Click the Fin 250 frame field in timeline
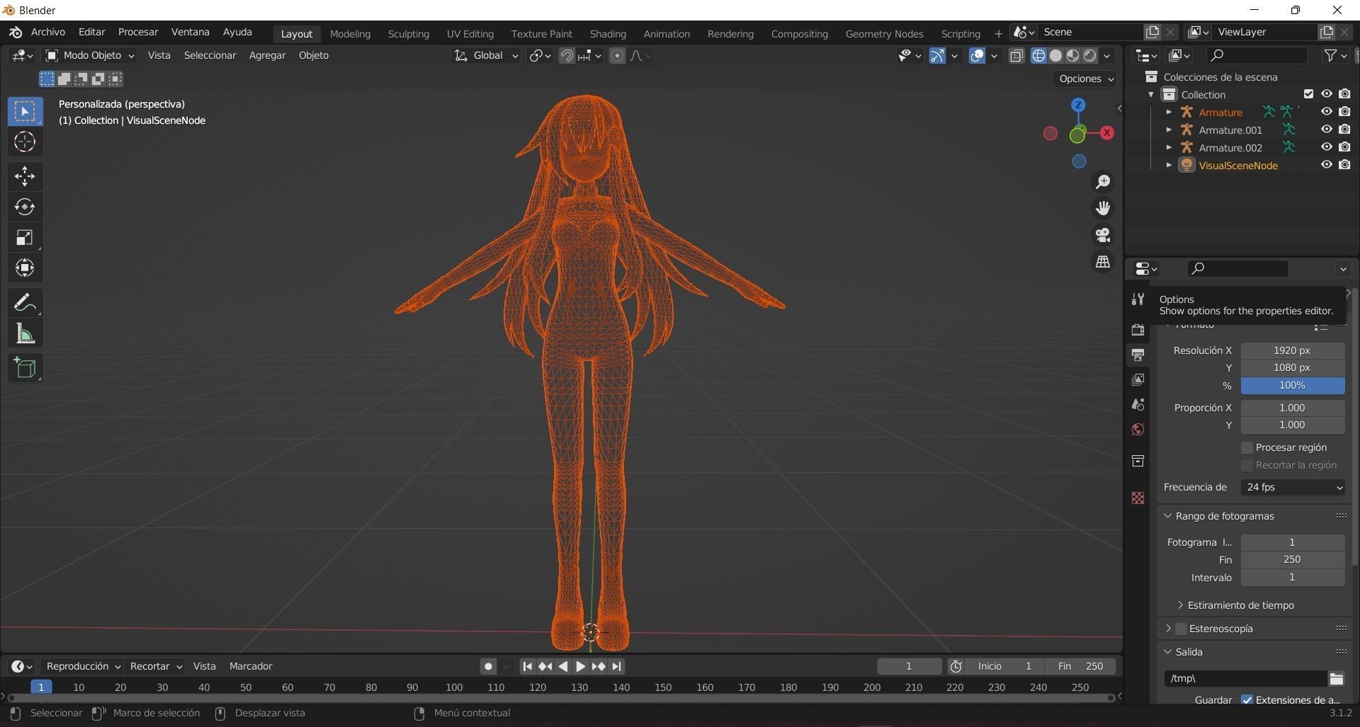 [x=1080, y=666]
